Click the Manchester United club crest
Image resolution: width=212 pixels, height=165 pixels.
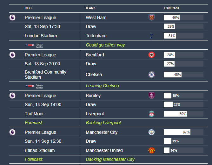tap(151, 150)
